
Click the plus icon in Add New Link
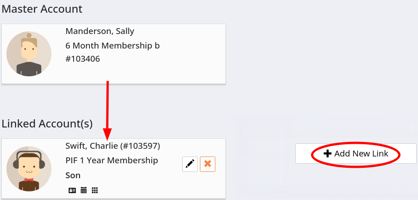click(x=328, y=154)
